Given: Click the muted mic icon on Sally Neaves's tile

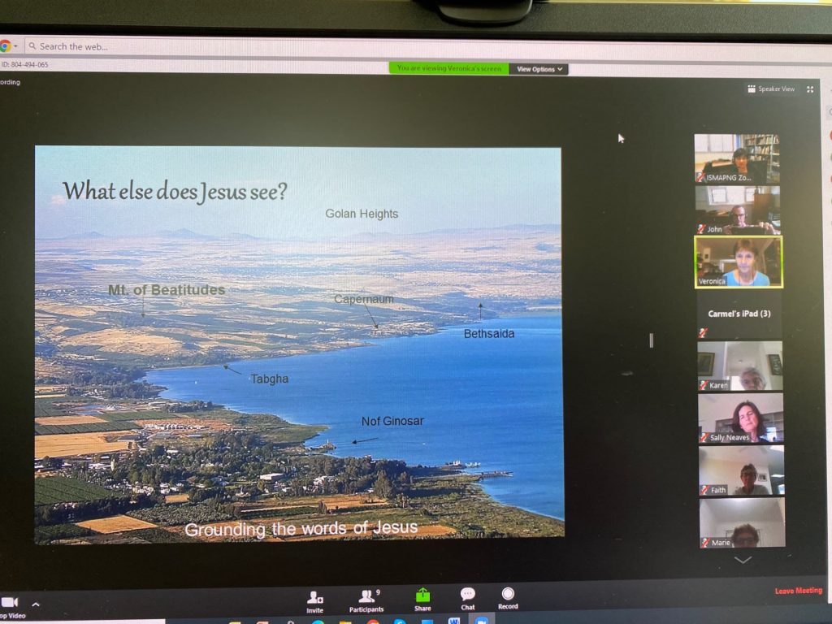Looking at the screenshot, I should pos(704,438).
